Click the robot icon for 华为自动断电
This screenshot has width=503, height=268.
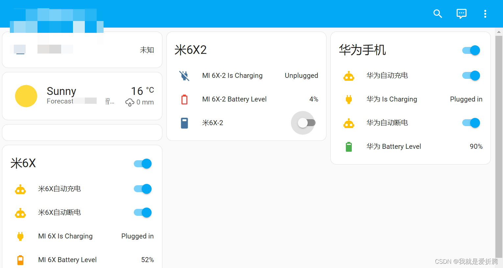click(x=348, y=123)
